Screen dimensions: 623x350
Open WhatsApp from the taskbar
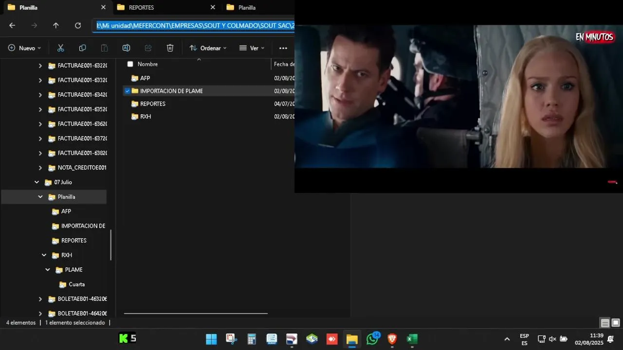tap(372, 339)
